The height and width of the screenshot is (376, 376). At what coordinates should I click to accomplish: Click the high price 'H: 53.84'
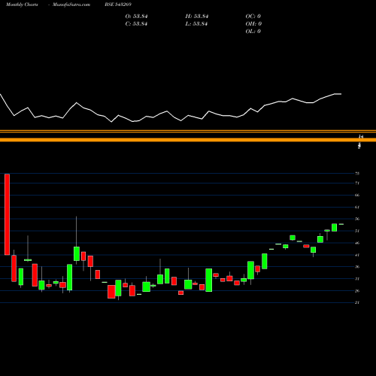(197, 17)
